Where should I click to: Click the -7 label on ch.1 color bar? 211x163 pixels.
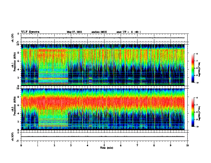(197, 61)
